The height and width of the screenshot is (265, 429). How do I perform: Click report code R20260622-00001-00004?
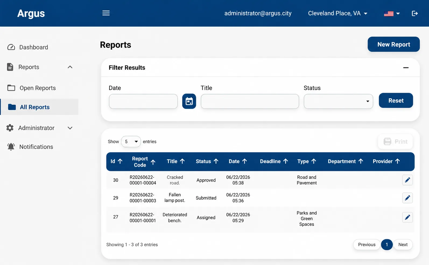(143, 180)
